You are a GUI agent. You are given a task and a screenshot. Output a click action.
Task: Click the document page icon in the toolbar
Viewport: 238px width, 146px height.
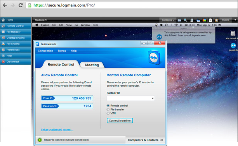coord(192,20)
